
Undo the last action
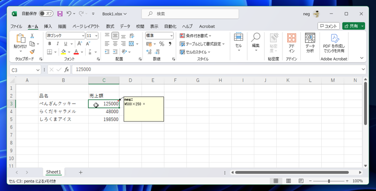69,14
